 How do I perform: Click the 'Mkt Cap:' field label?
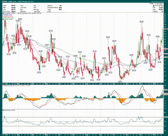tap(36, 9)
